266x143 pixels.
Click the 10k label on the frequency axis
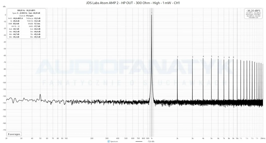[x=237, y=138]
